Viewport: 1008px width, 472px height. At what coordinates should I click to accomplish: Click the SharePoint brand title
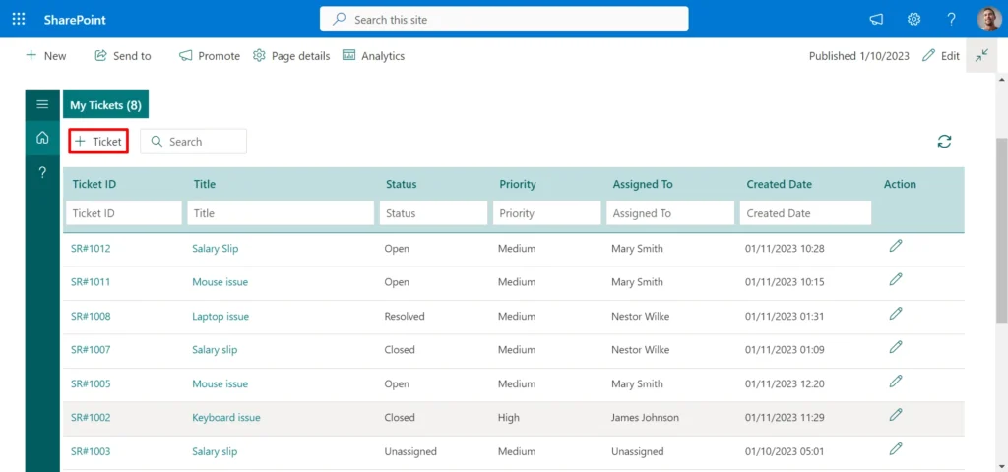(75, 20)
